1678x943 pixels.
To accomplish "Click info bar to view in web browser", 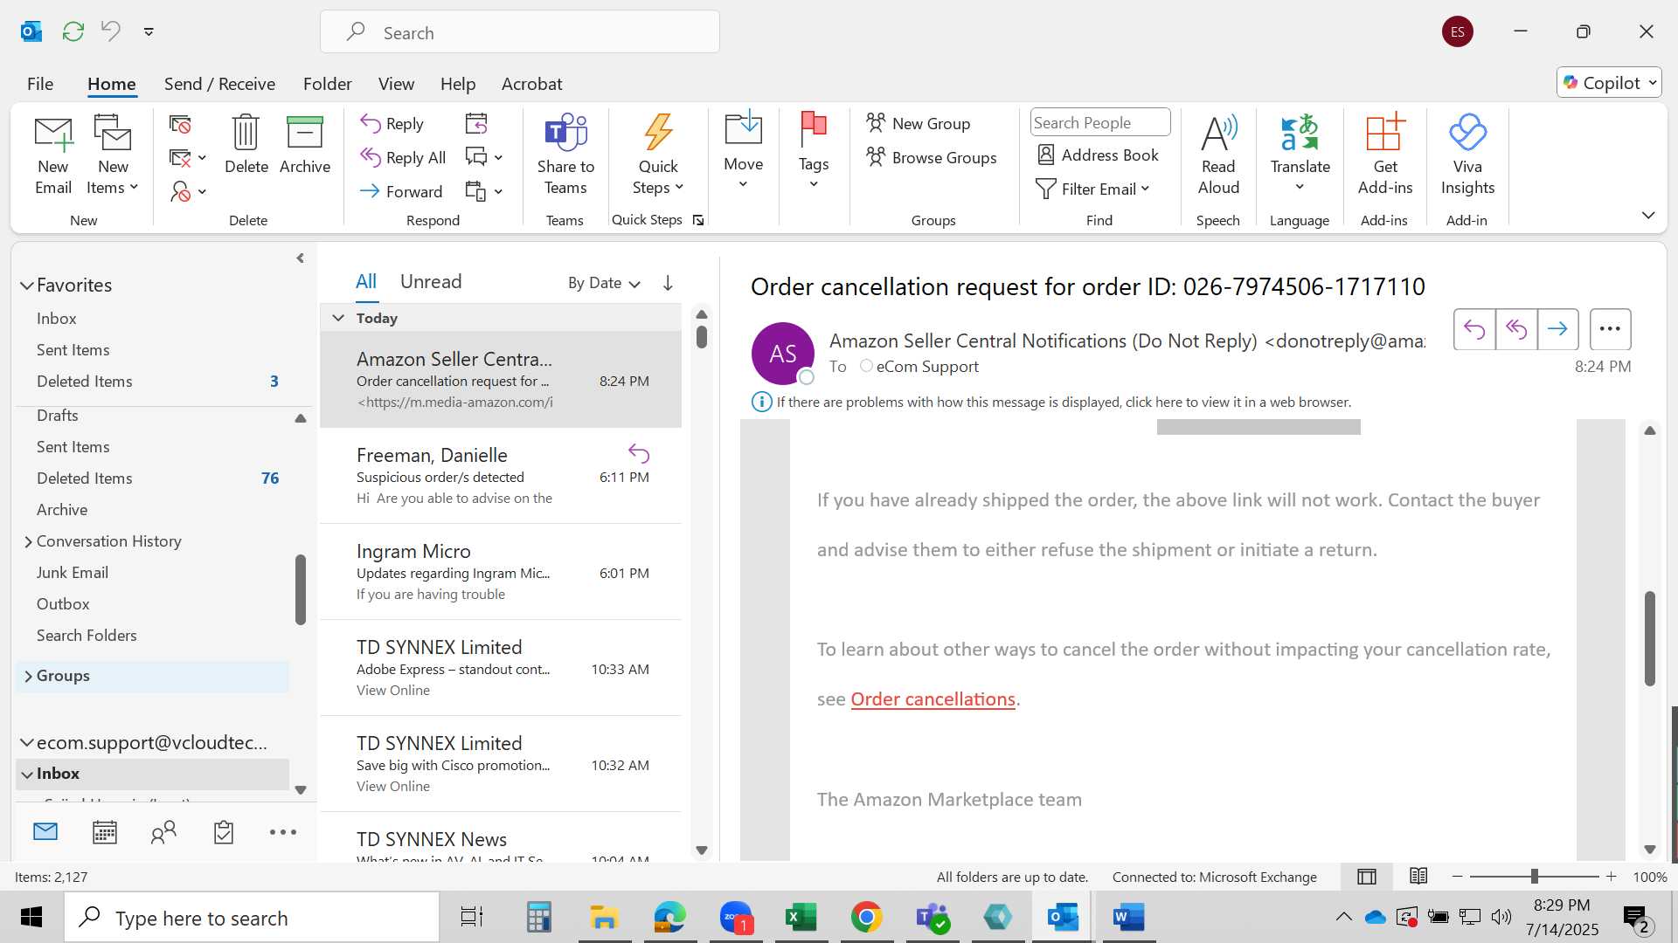I will (x=1064, y=402).
